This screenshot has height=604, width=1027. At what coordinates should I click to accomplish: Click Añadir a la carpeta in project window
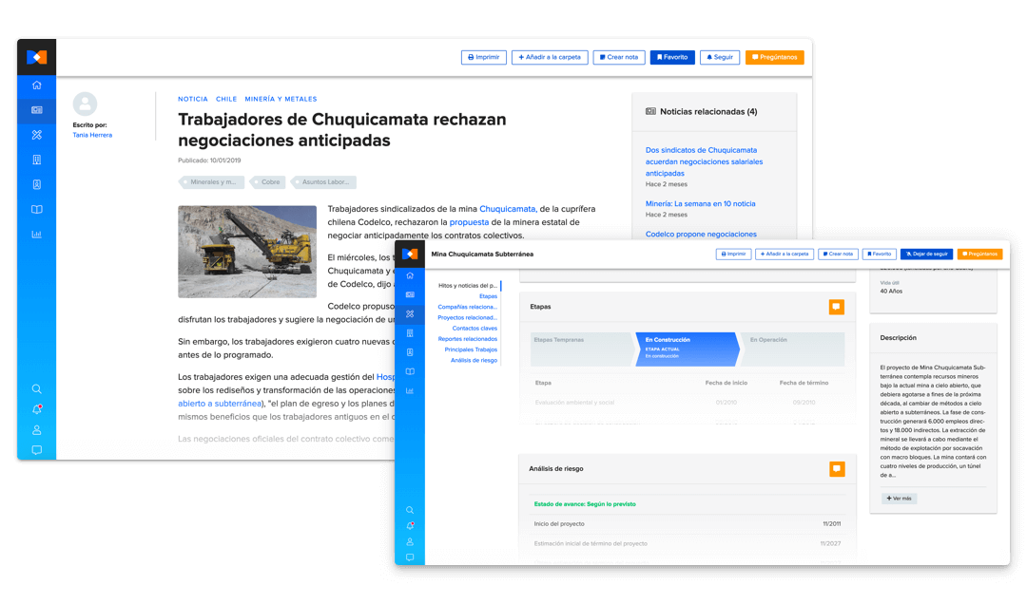785,254
